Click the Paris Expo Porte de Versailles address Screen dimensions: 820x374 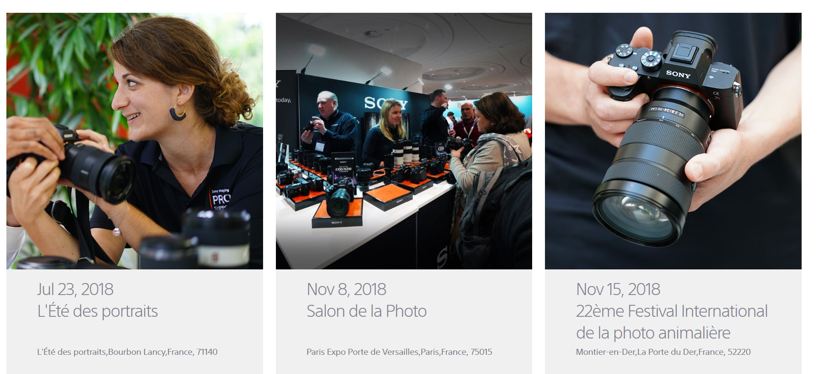point(399,352)
